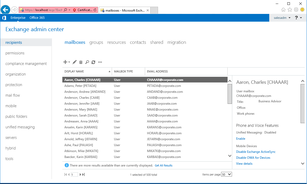Switch to the Enterprise tab
The image size is (307, 184).
click(x=18, y=18)
